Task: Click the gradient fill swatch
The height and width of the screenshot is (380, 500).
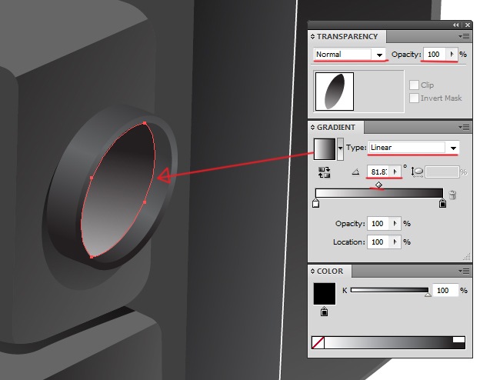Action: [x=325, y=149]
